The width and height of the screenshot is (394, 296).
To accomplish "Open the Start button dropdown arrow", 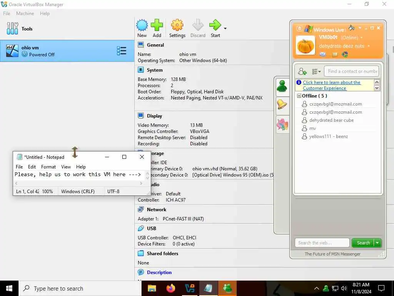I will [225, 29].
